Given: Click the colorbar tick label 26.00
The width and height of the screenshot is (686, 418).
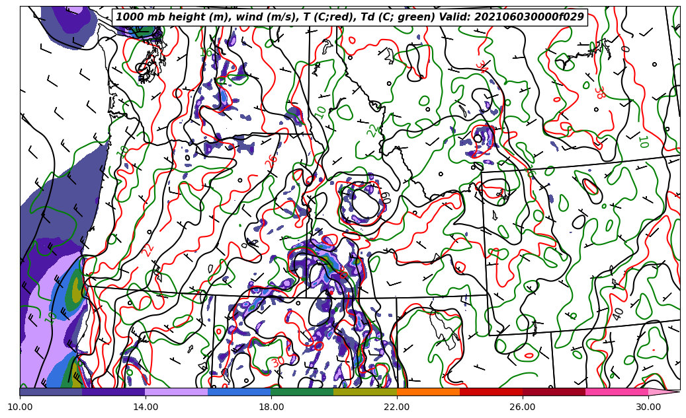Looking at the screenshot, I should click(x=523, y=407).
